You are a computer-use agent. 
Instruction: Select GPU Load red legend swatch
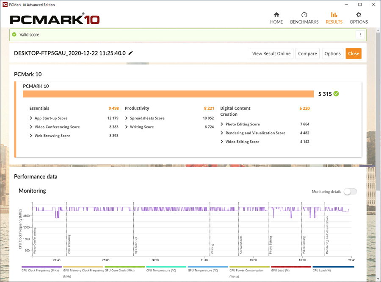(291, 267)
